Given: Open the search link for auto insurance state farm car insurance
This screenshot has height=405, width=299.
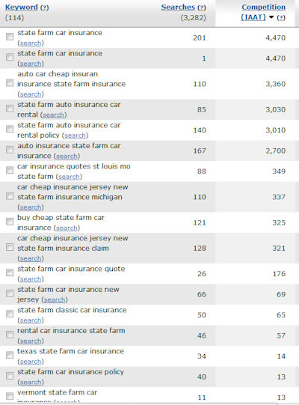Looking at the screenshot, I should pyautogui.click(x=67, y=156).
